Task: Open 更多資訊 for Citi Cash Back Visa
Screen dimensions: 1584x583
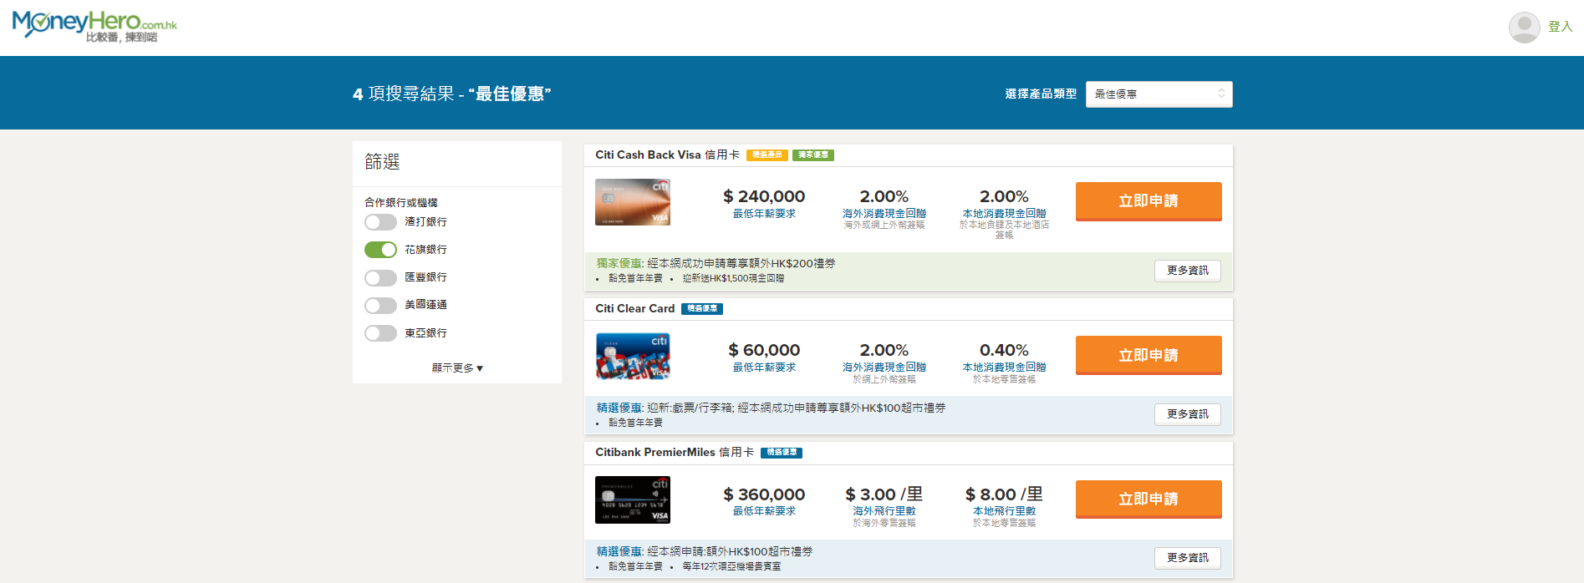Action: click(1187, 271)
